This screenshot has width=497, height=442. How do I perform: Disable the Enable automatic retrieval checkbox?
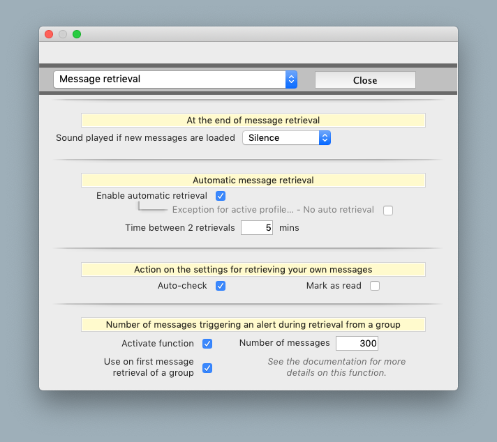click(221, 196)
